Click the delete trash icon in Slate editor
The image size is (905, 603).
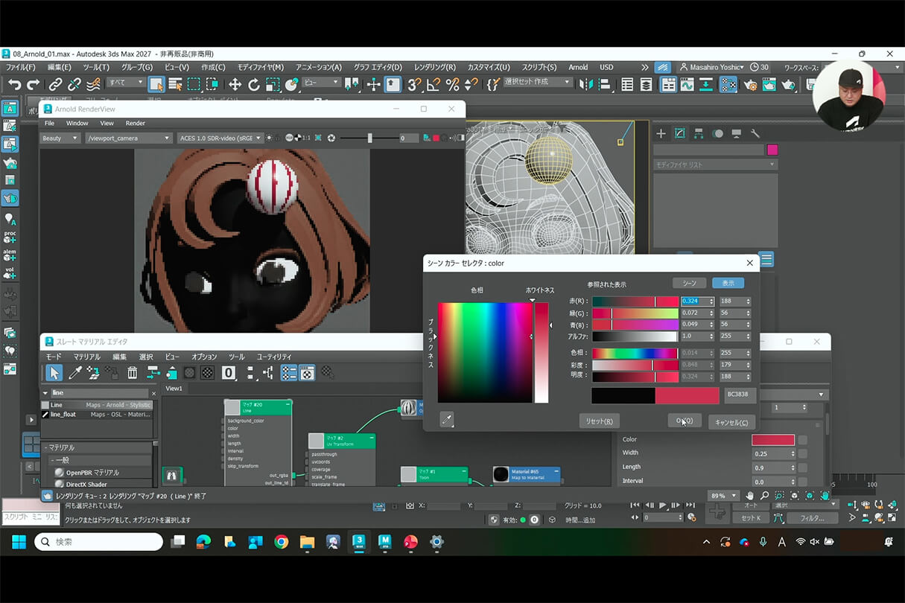pos(133,372)
